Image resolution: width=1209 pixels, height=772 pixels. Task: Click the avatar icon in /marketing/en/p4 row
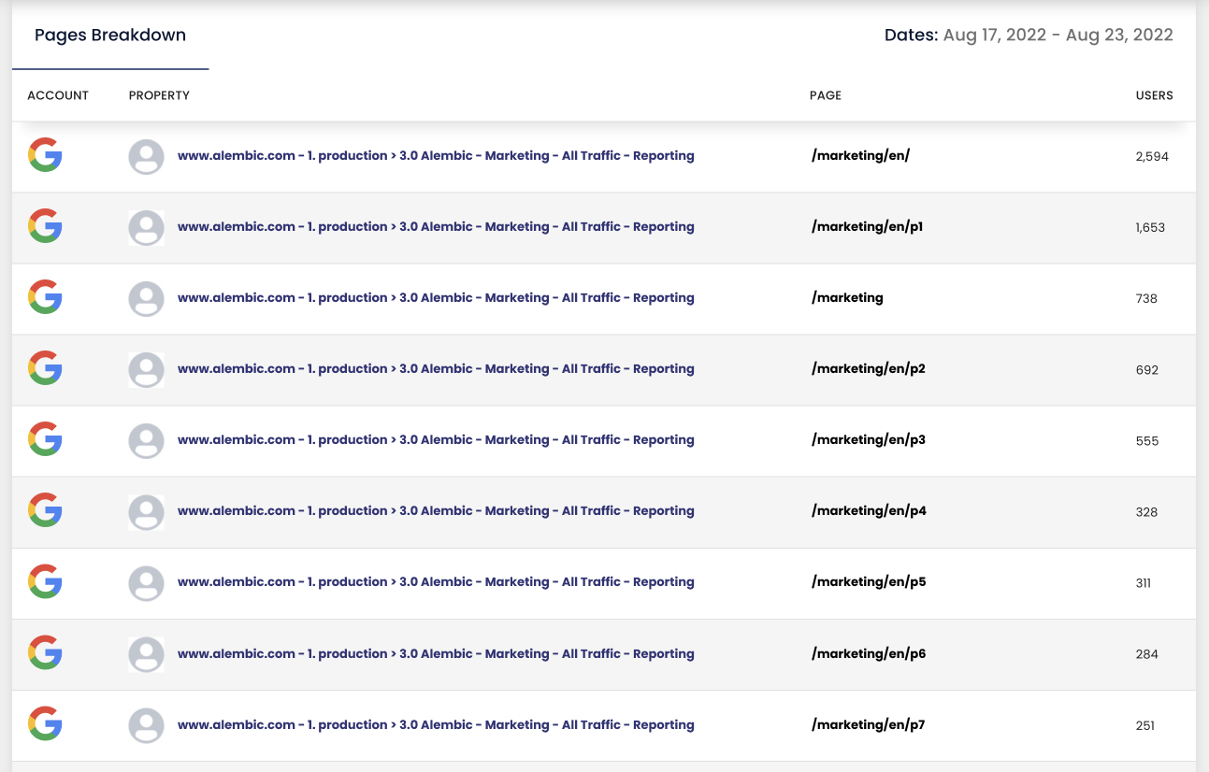[x=146, y=511]
